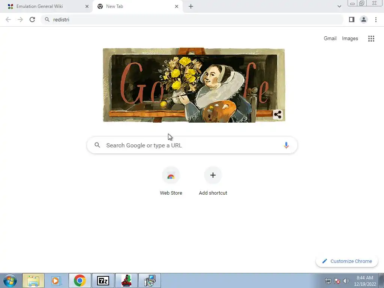Launch Windows Media Player from taskbar

click(56, 280)
